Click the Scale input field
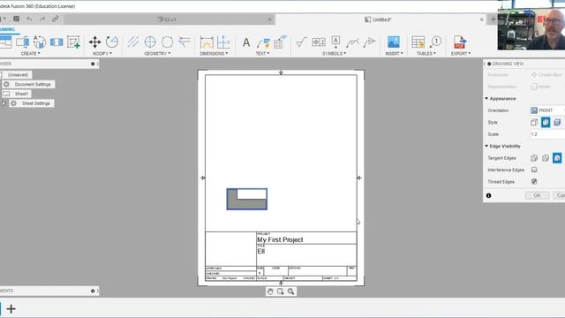Image resolution: width=565 pixels, height=318 pixels. [547, 134]
